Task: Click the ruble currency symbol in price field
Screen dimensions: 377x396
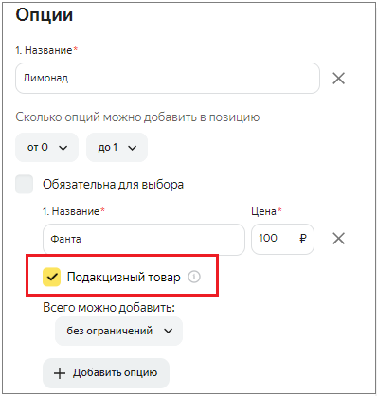Action: (302, 239)
